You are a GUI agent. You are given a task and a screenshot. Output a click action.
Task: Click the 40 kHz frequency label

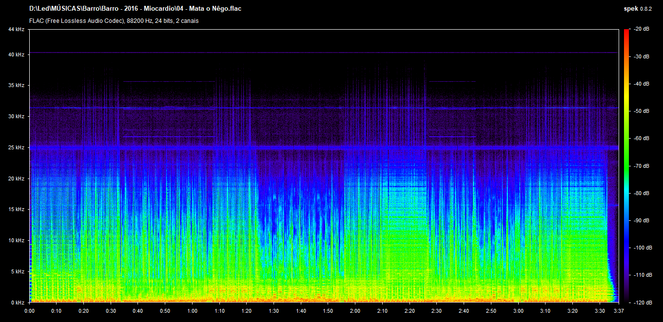(16, 54)
